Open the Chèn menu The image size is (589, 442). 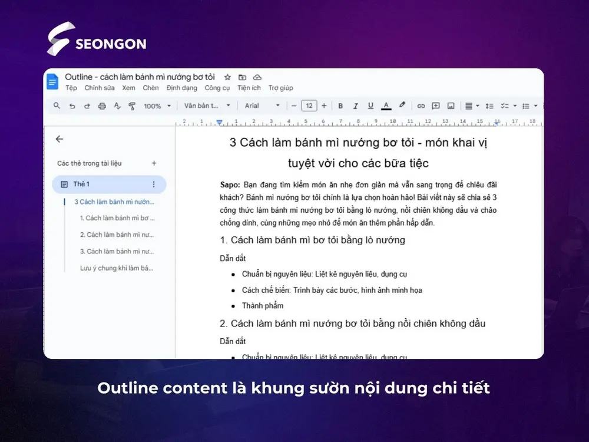[151, 88]
